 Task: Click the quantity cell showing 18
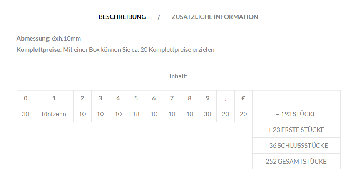[x=136, y=114]
